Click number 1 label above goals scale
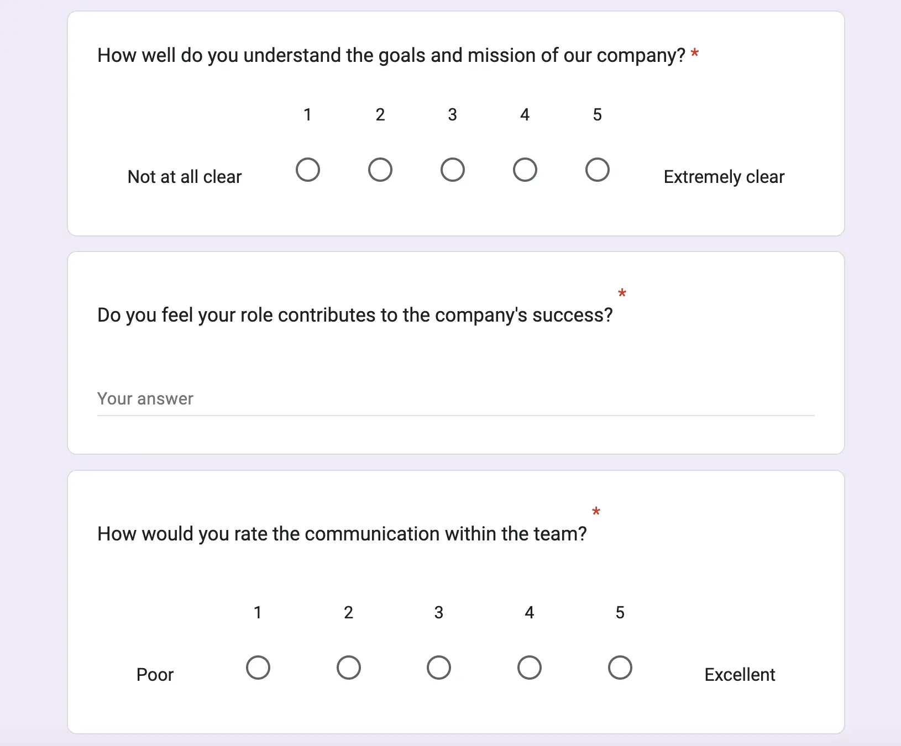901x746 pixels. 308,114
